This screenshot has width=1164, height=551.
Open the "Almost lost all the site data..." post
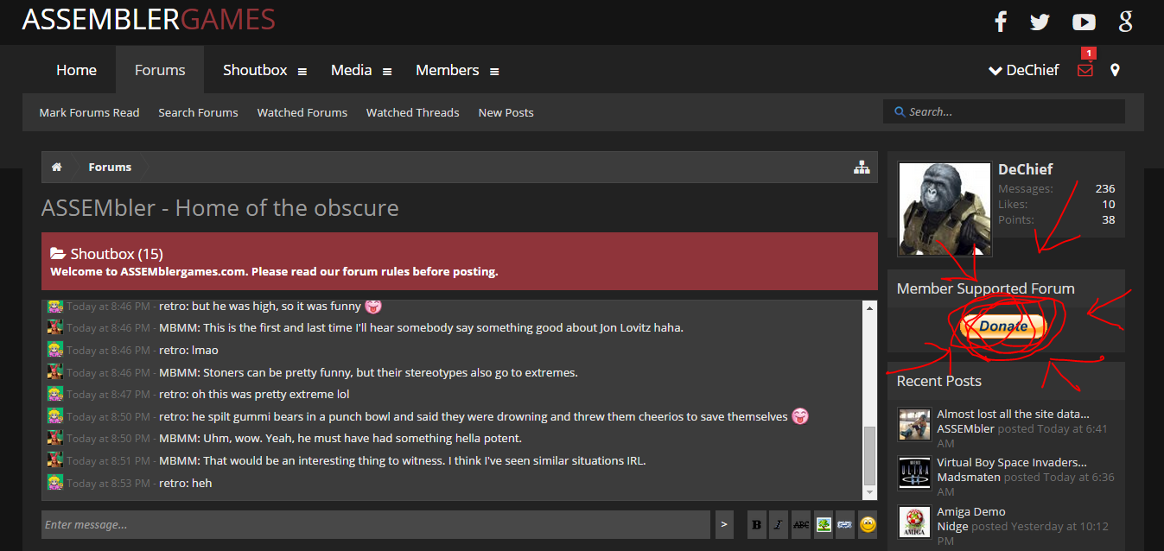point(1013,414)
